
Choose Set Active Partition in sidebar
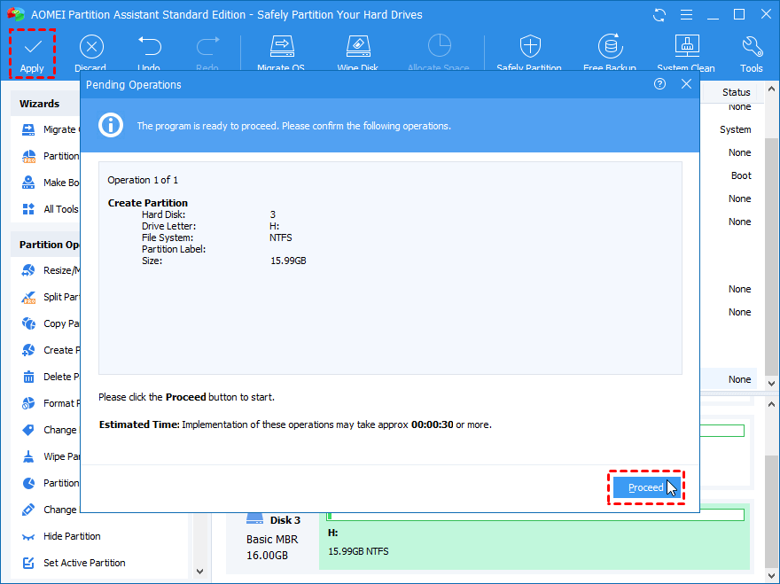click(84, 563)
